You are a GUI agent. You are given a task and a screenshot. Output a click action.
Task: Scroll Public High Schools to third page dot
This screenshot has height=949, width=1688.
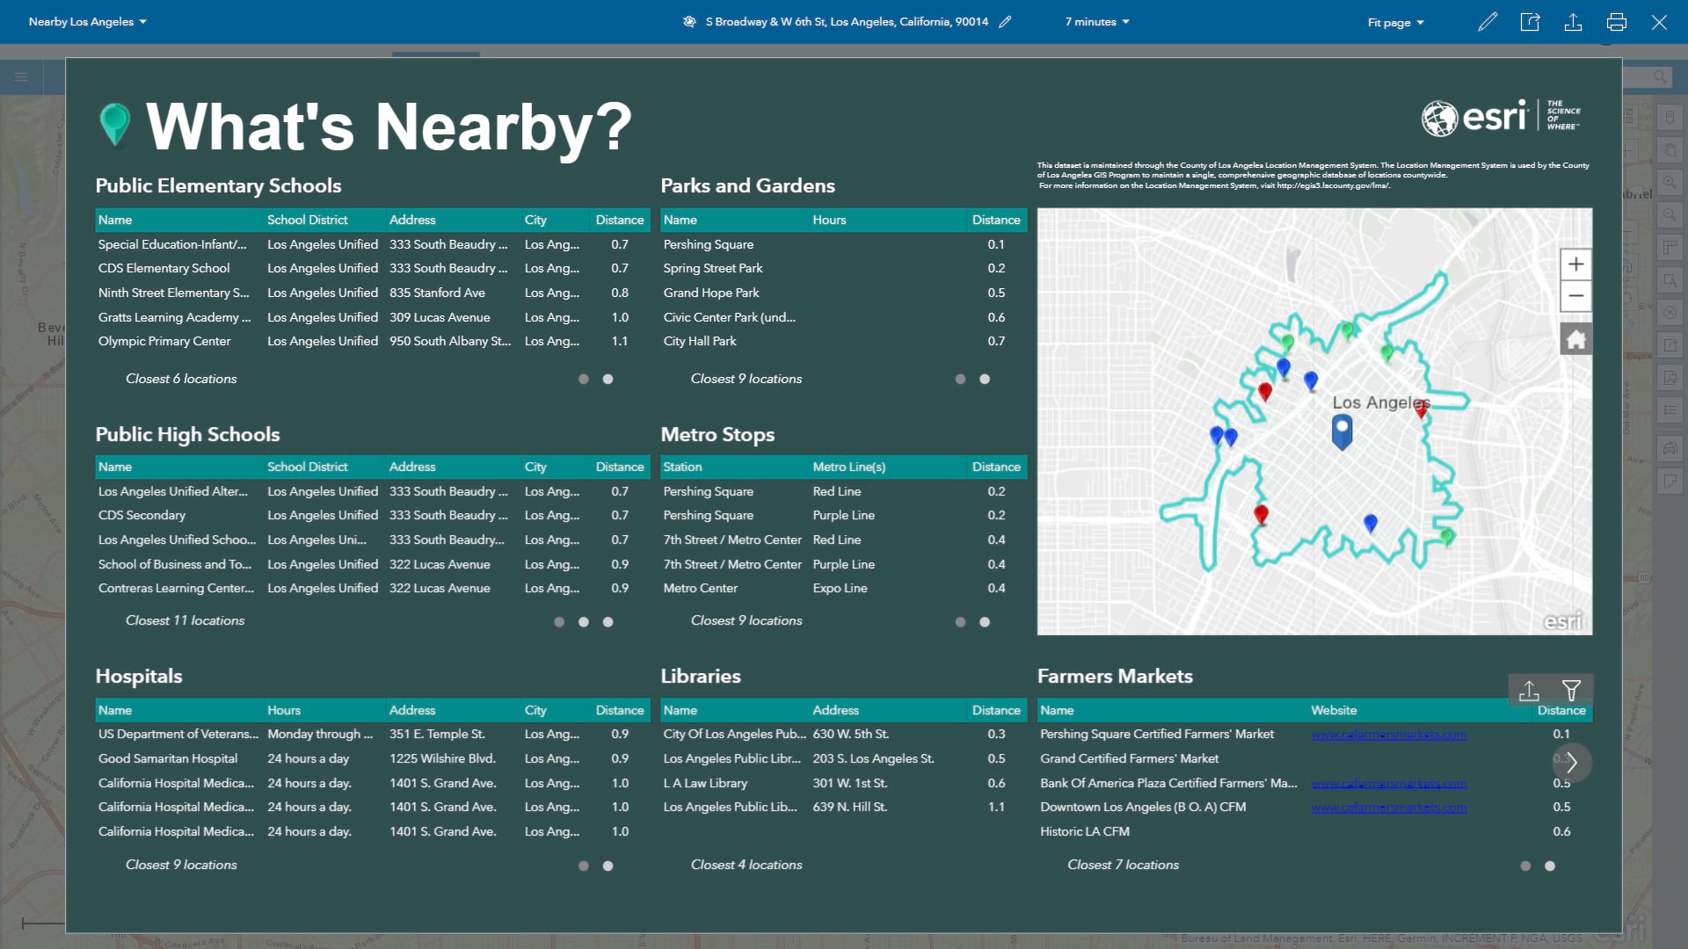pos(607,619)
